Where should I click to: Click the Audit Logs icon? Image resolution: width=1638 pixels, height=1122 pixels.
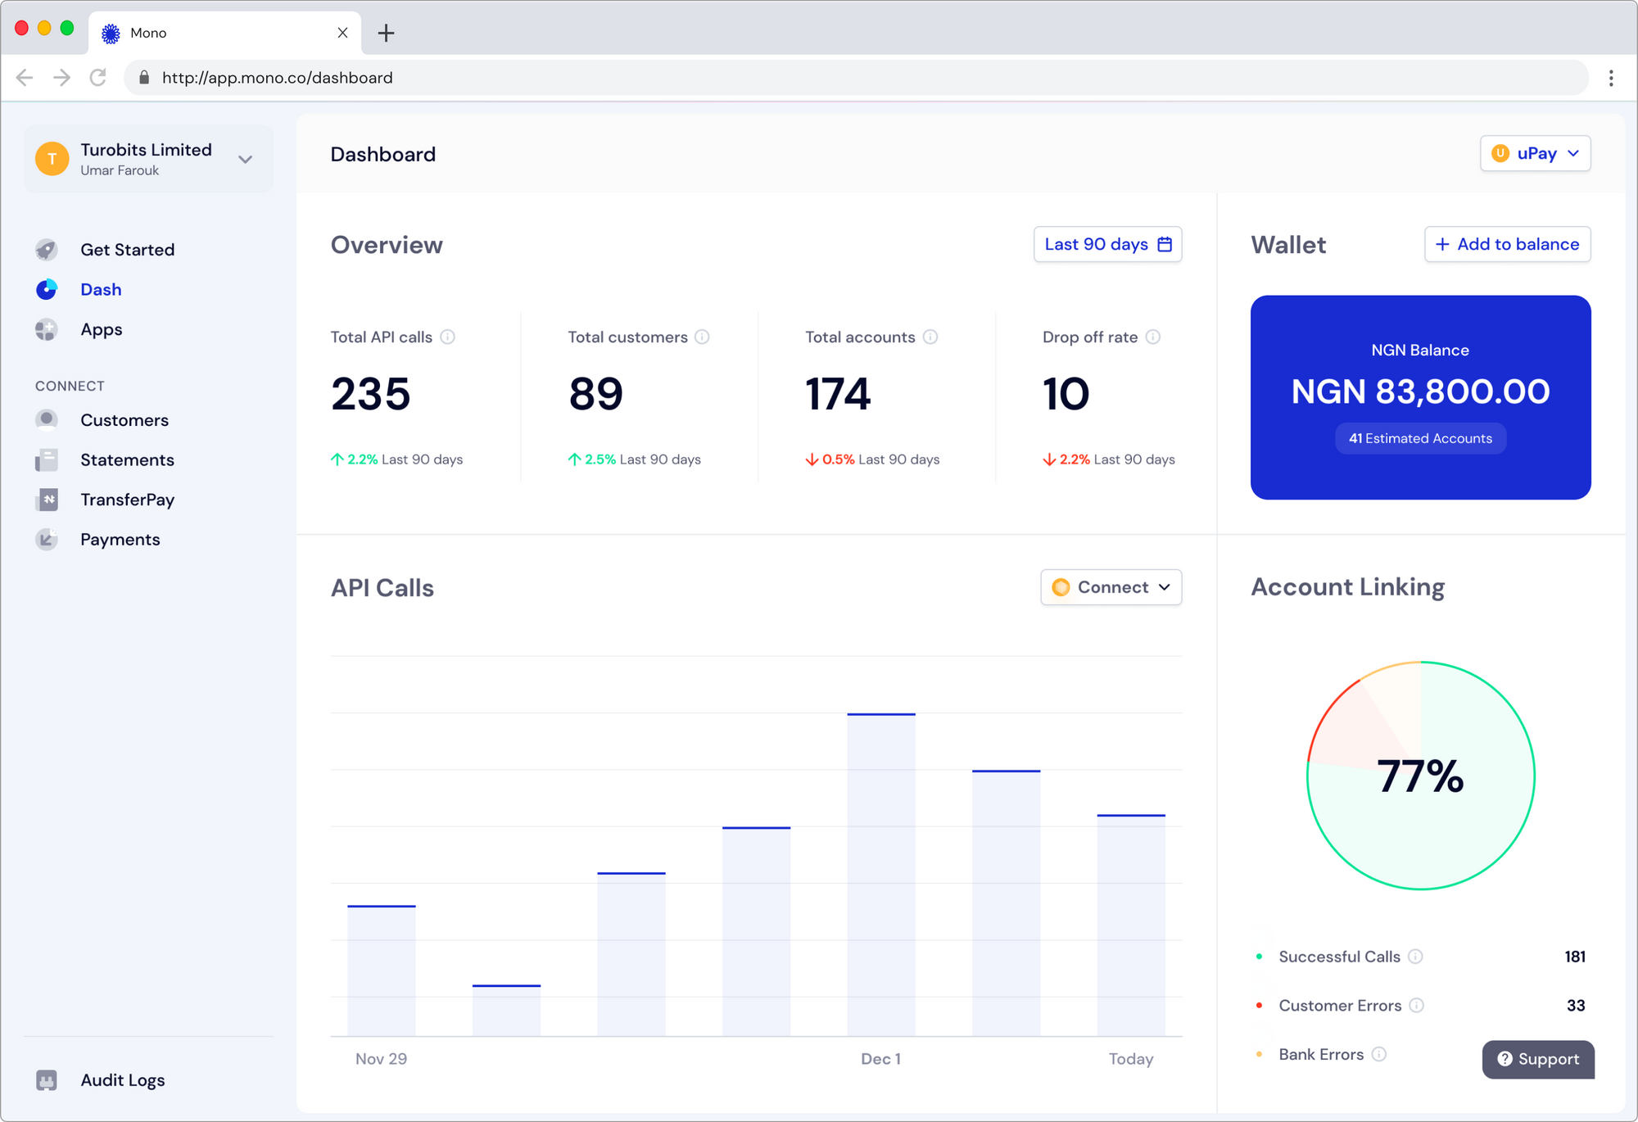47,1080
